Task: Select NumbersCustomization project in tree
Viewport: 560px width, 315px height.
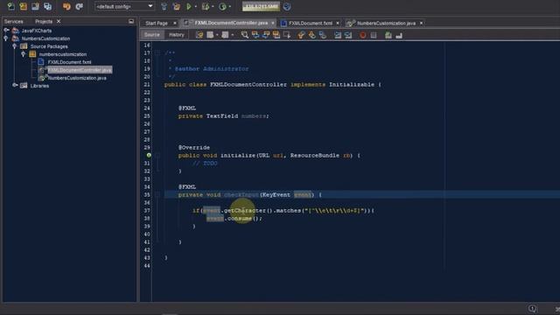Action: [45, 38]
